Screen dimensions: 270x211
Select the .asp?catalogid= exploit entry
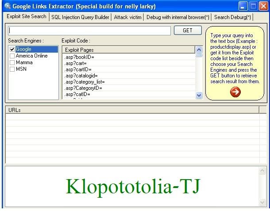click(129, 76)
